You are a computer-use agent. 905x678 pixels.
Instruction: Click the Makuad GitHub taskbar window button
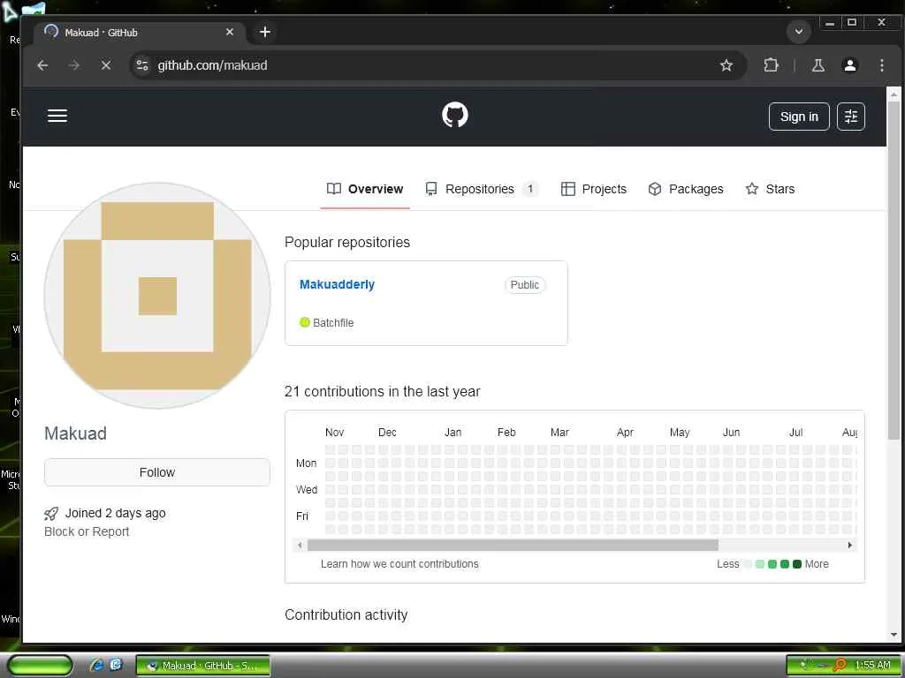(203, 666)
